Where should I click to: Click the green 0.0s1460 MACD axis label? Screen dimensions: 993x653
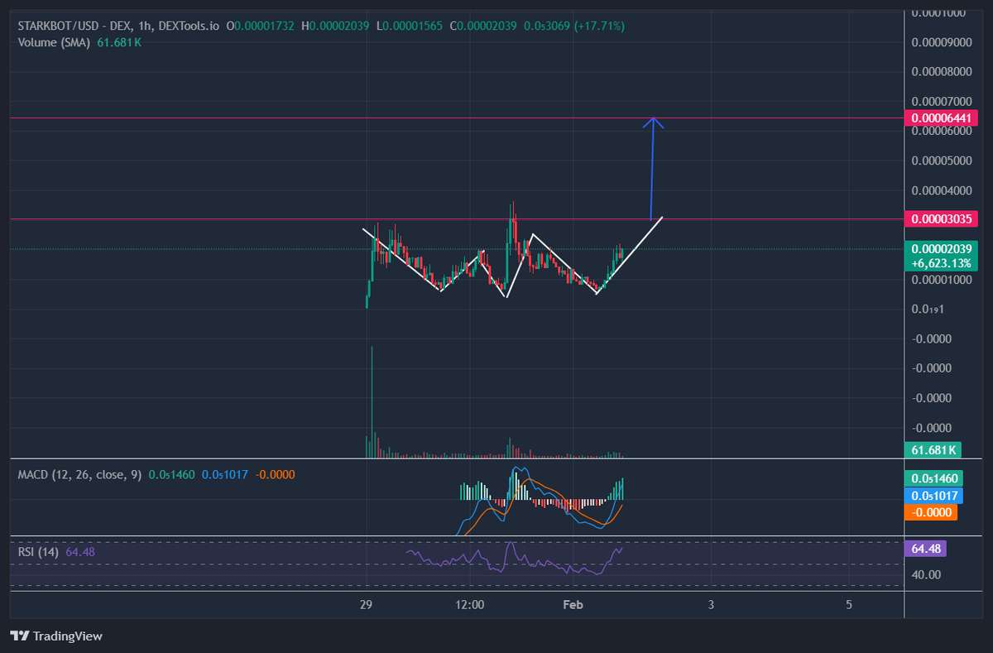click(933, 478)
